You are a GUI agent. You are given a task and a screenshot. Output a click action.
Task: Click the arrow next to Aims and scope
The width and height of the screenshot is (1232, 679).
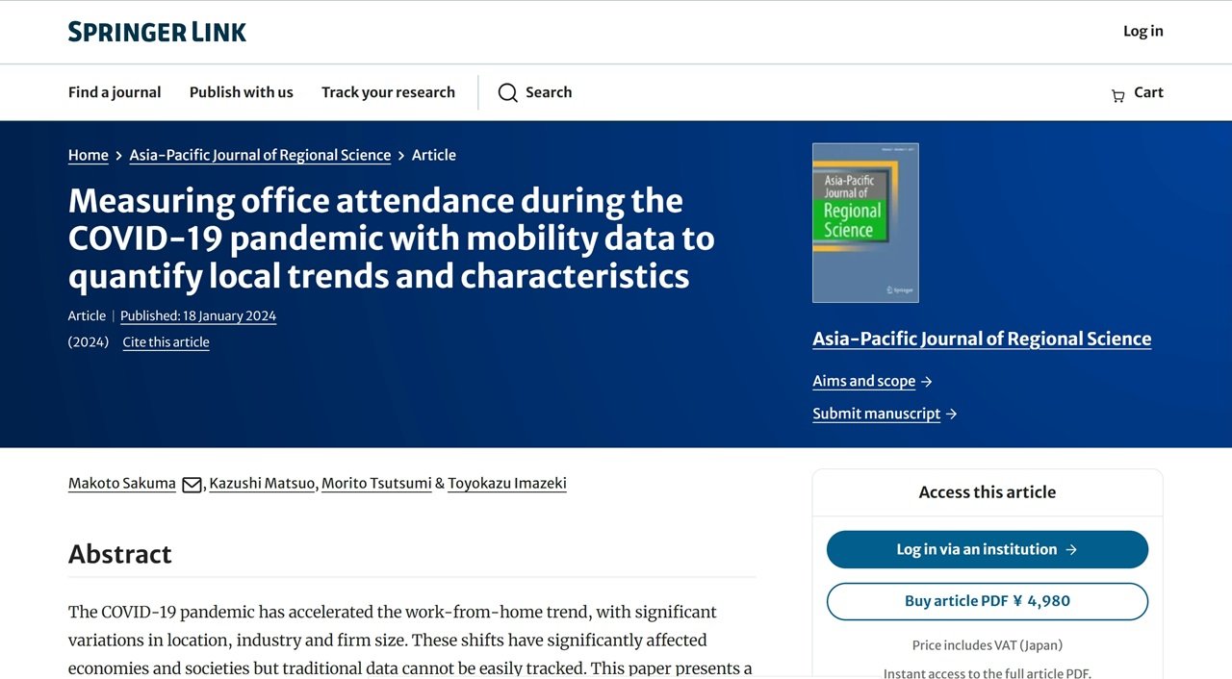[x=927, y=382]
